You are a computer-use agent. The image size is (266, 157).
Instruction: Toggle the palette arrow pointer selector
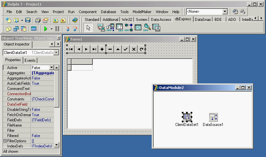pyautogui.click(x=88, y=28)
